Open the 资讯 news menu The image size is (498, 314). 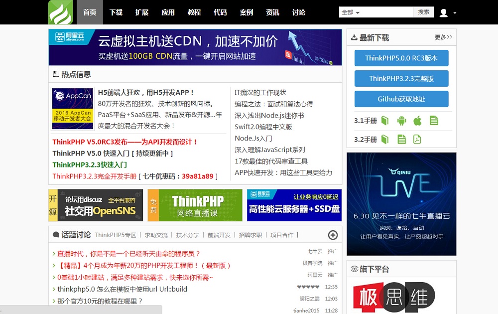point(272,12)
